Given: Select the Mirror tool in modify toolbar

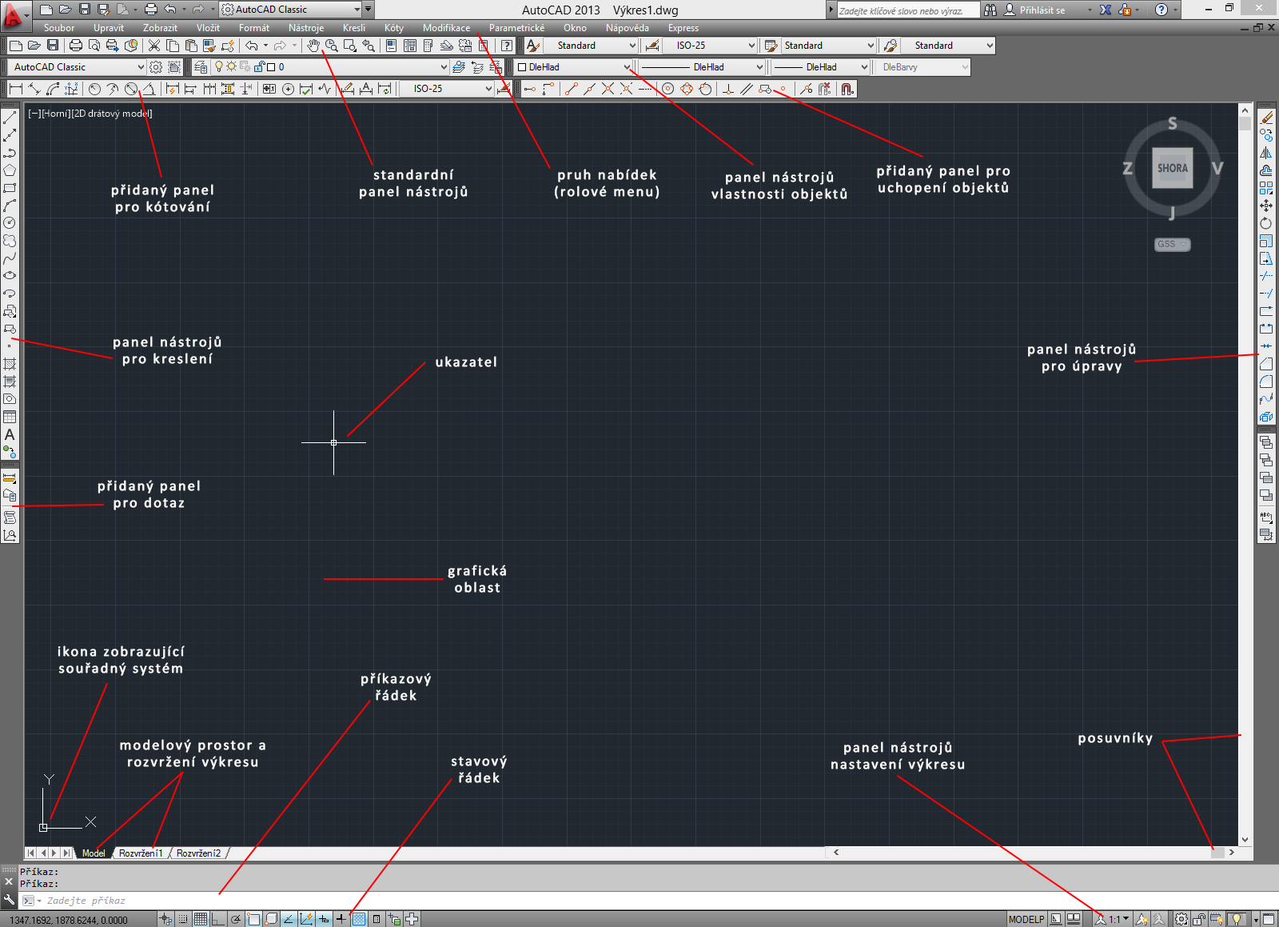Looking at the screenshot, I should (x=1266, y=153).
